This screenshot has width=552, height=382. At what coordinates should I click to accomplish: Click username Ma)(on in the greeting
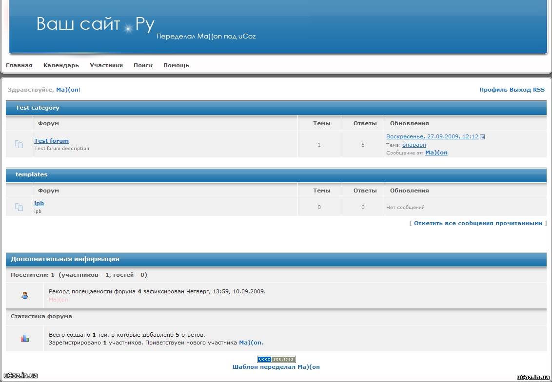pyautogui.click(x=68, y=90)
